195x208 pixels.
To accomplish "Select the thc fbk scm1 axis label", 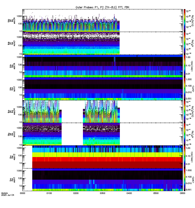I will (x=12, y=179).
